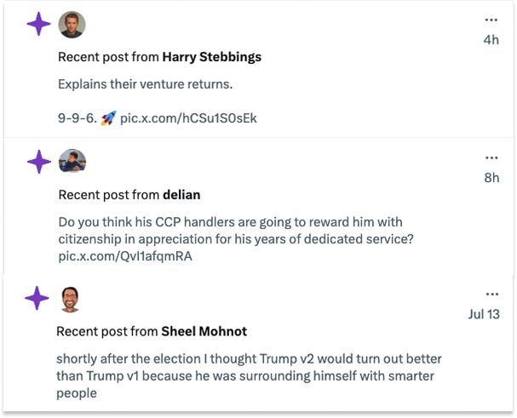The height and width of the screenshot is (418, 517).
Task: Click the Sheel Mohnot name
Action: [204, 331]
